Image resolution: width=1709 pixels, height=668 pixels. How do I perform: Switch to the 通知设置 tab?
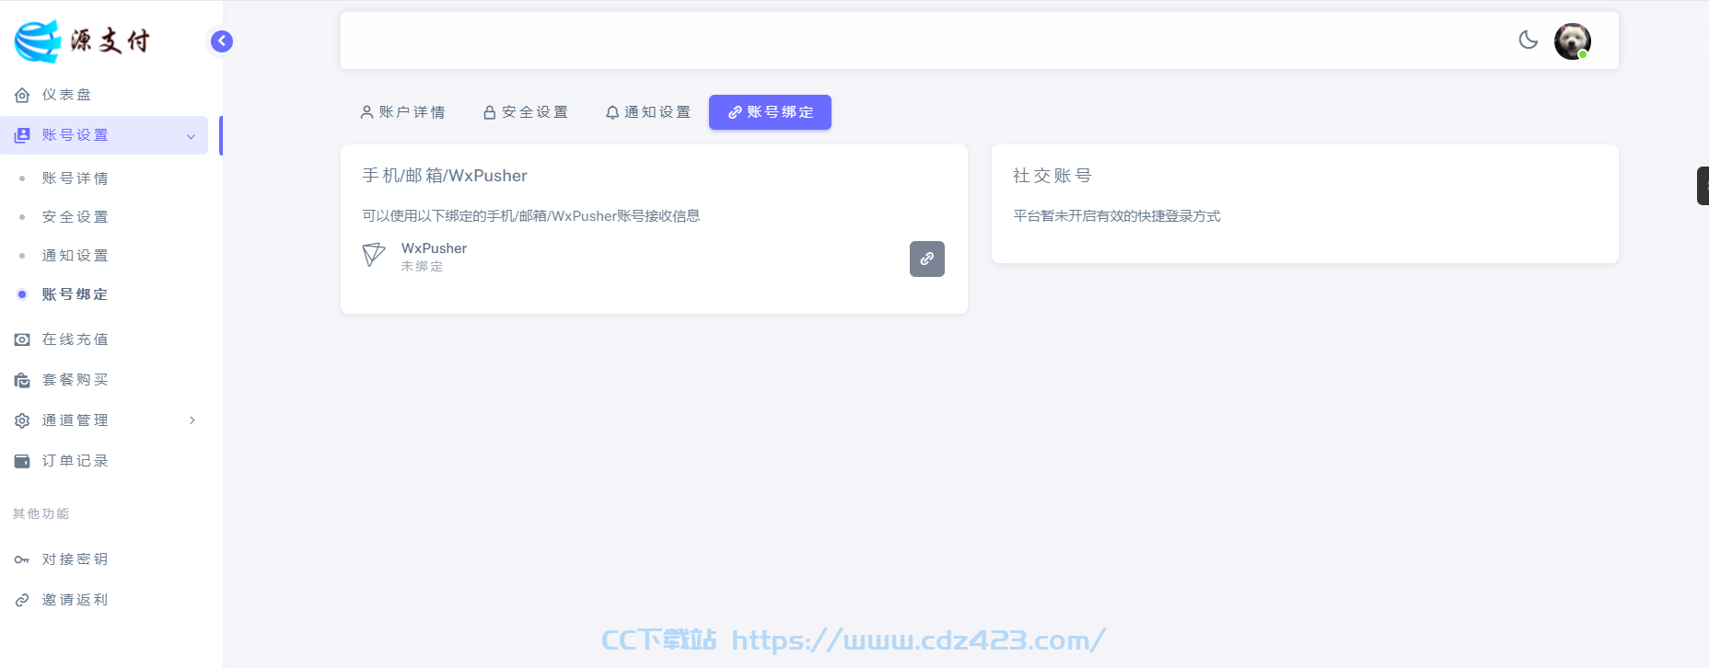[648, 112]
